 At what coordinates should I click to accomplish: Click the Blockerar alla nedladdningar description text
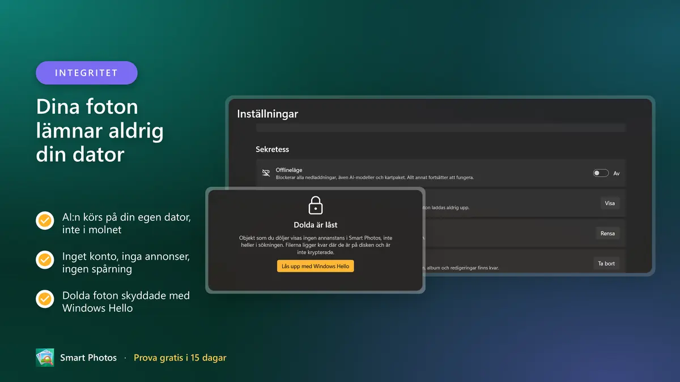click(375, 177)
